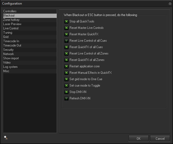Toggle Reset Master QuickFX checkbox

click(67, 34)
